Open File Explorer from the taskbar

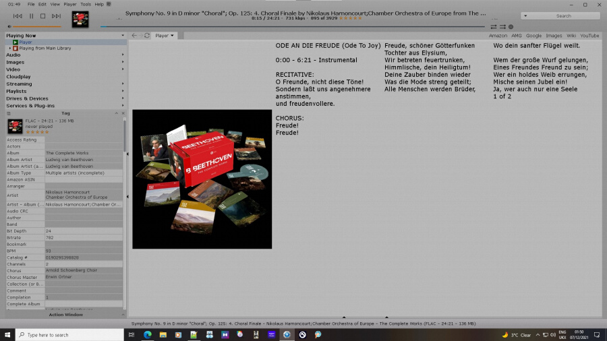163,335
